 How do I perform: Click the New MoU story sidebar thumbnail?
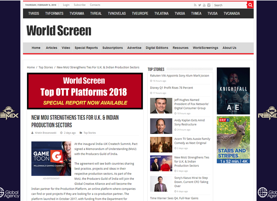(161, 163)
